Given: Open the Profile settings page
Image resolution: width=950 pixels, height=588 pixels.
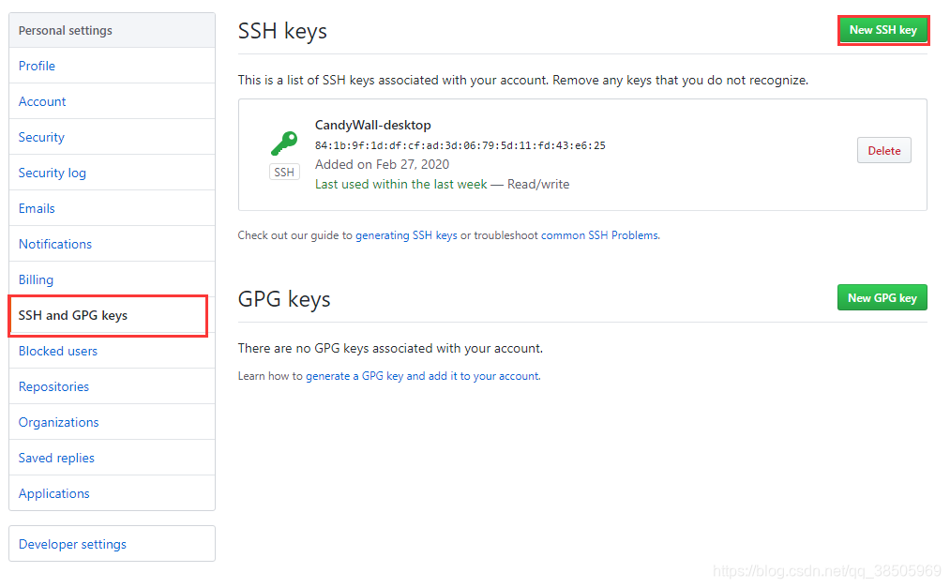Looking at the screenshot, I should click(113, 66).
